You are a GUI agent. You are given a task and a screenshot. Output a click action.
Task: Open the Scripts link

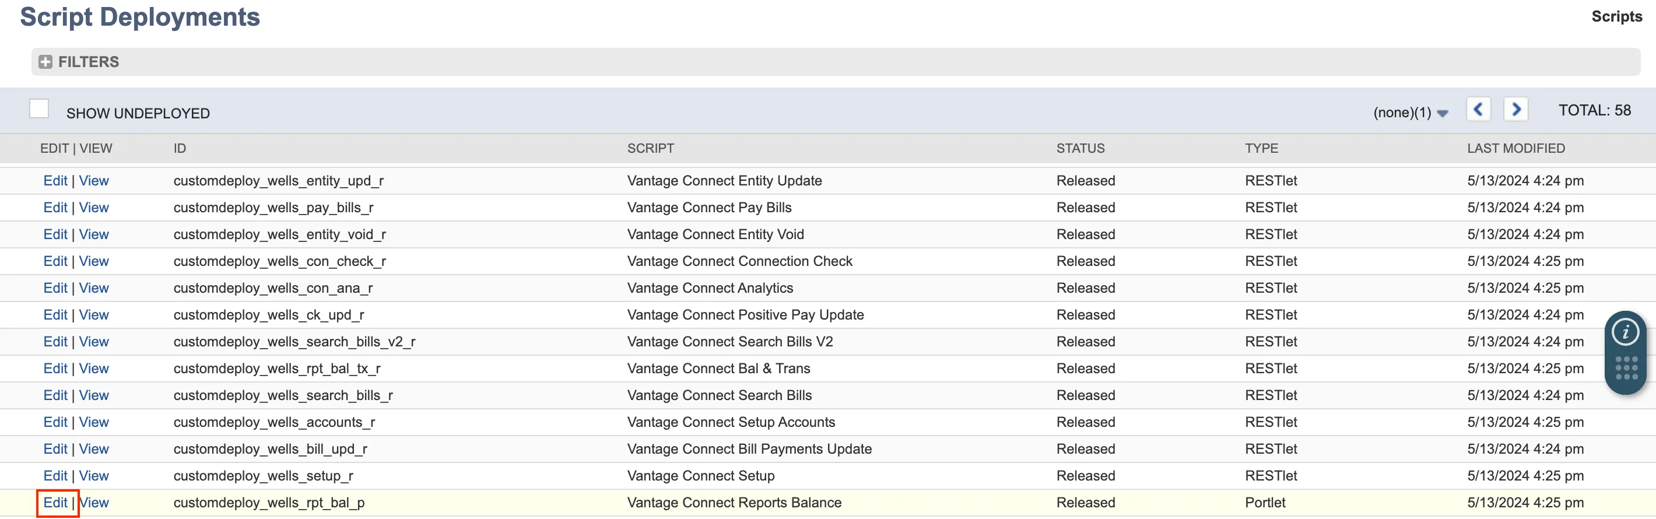tap(1616, 17)
